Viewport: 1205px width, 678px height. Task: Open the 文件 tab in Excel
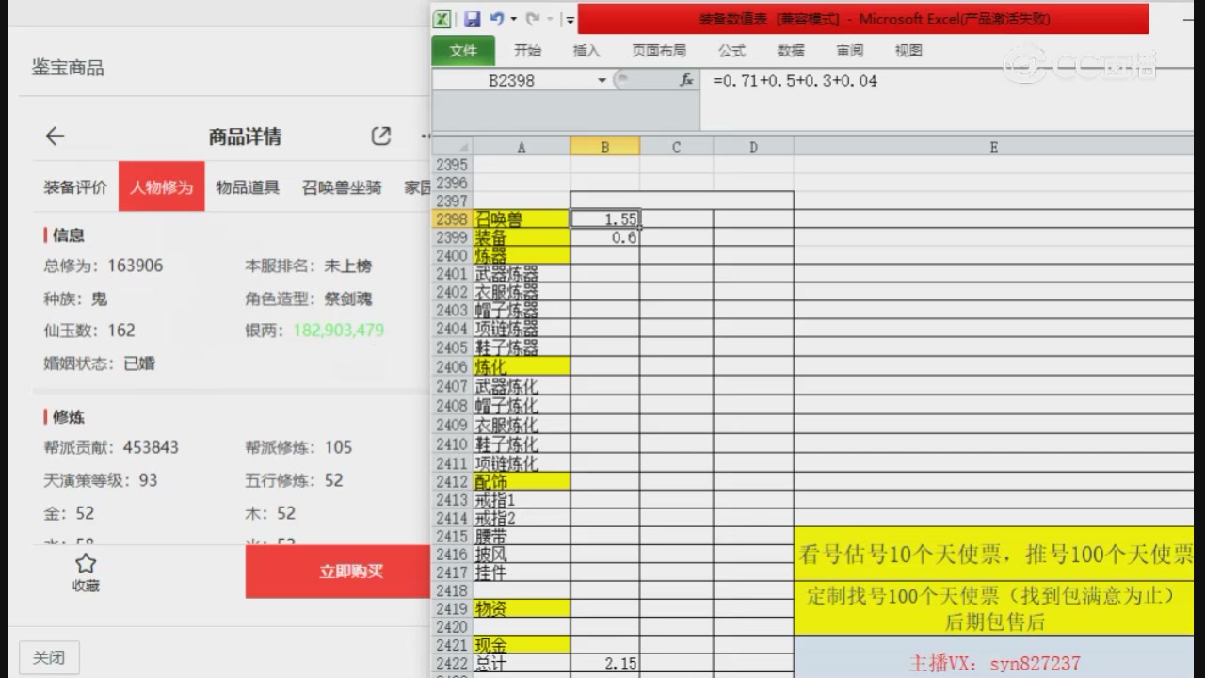coord(463,51)
